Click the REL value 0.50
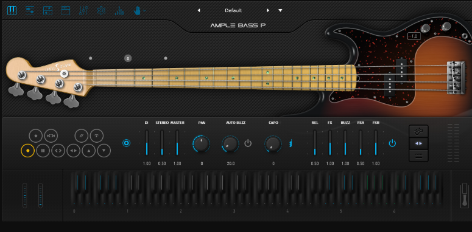The width and height of the screenshot is (472, 232). click(x=315, y=164)
